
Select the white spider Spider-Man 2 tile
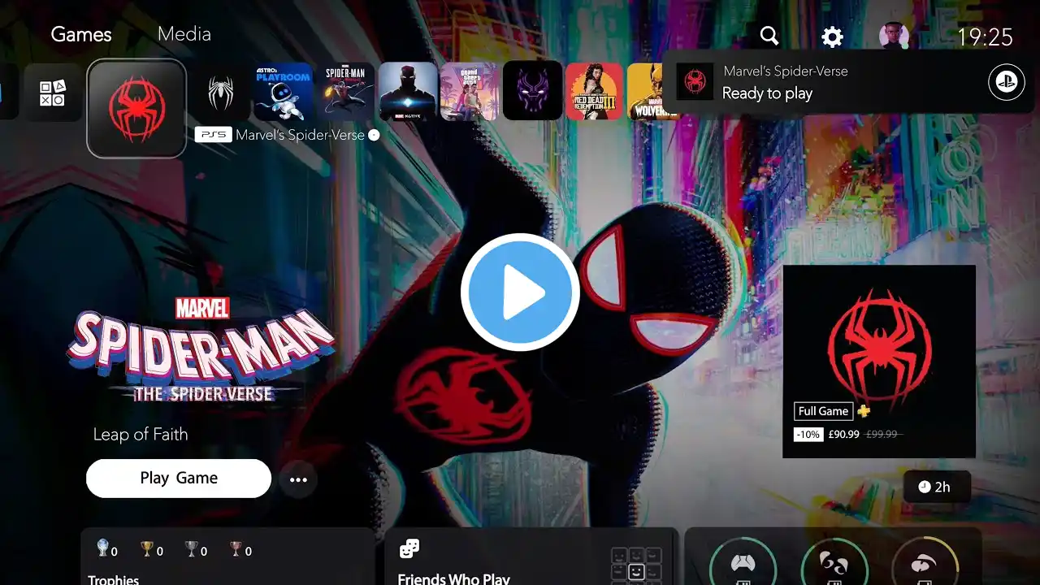220,92
